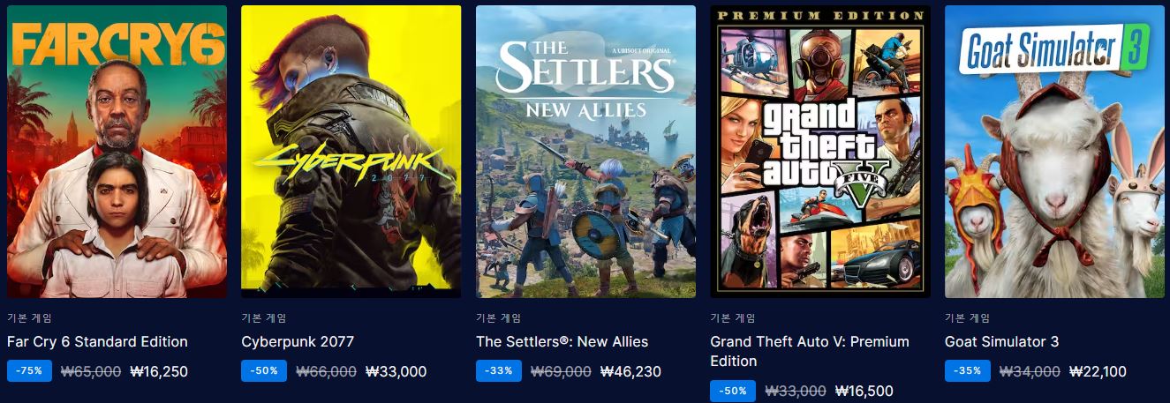Image resolution: width=1170 pixels, height=403 pixels.
Task: Click the Far Cry 6 Standard Edition title
Action: tap(97, 341)
